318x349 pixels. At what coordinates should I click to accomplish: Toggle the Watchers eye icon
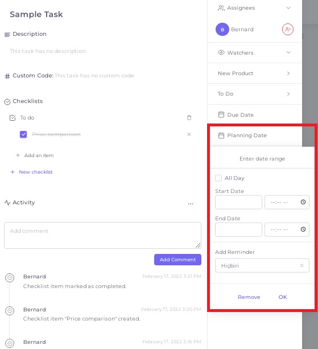[x=221, y=52]
